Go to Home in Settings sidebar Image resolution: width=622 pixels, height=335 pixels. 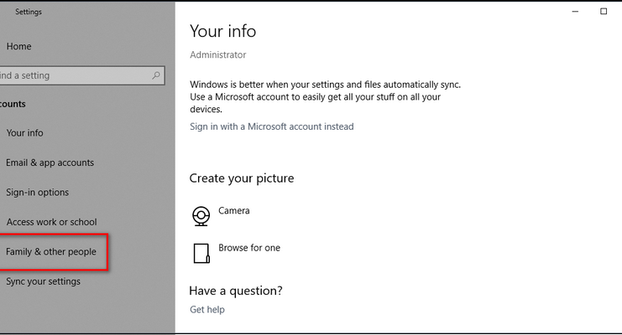(18, 46)
